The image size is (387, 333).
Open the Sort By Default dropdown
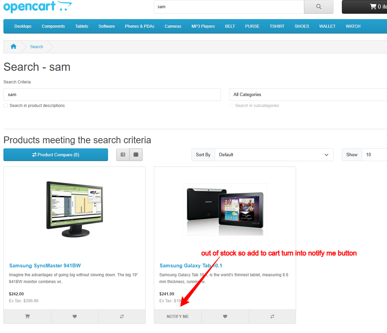click(273, 155)
